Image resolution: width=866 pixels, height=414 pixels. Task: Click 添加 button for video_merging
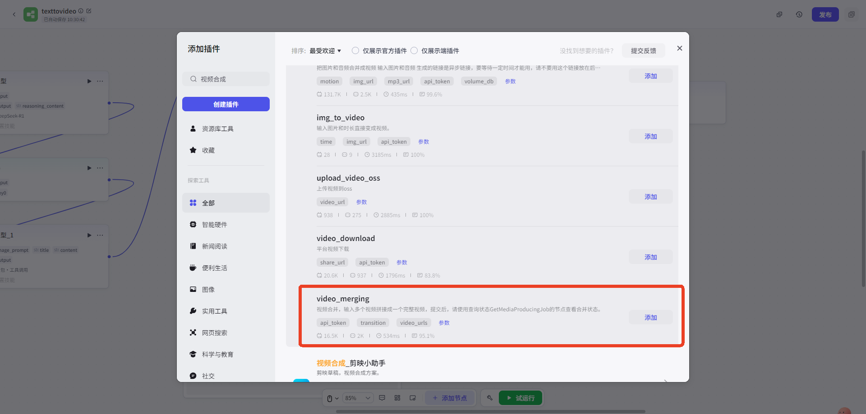(650, 318)
